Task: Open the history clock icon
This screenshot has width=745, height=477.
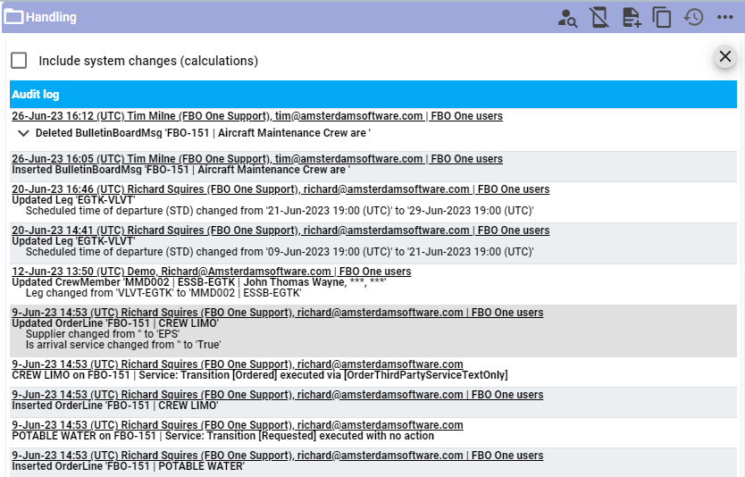Action: click(x=693, y=18)
